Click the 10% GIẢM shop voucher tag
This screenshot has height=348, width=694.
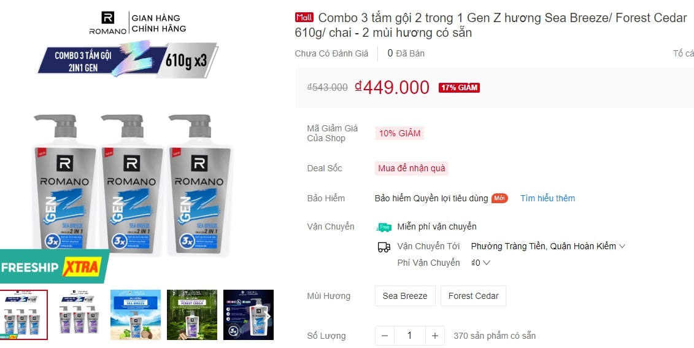point(399,133)
